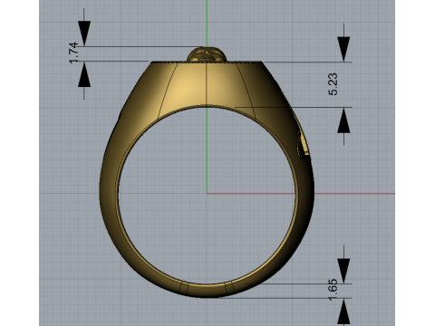Select the 1.65 dimension label
The image size is (435, 326).
click(x=333, y=290)
